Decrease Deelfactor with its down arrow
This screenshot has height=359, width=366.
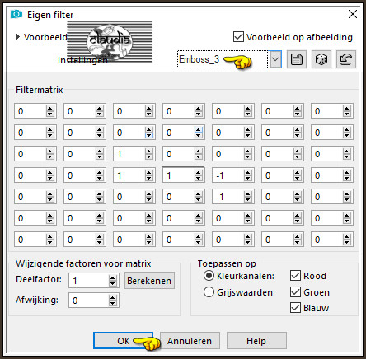click(113, 283)
